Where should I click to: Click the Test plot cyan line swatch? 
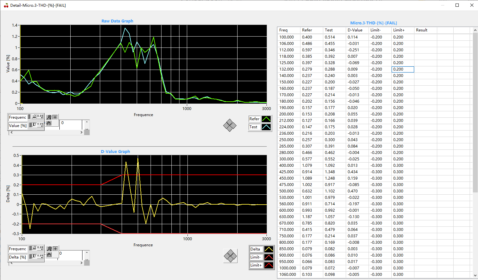tap(266, 127)
